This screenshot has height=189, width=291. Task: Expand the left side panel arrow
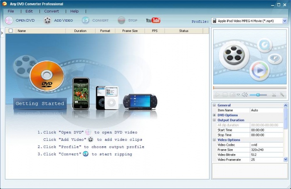point(2,33)
